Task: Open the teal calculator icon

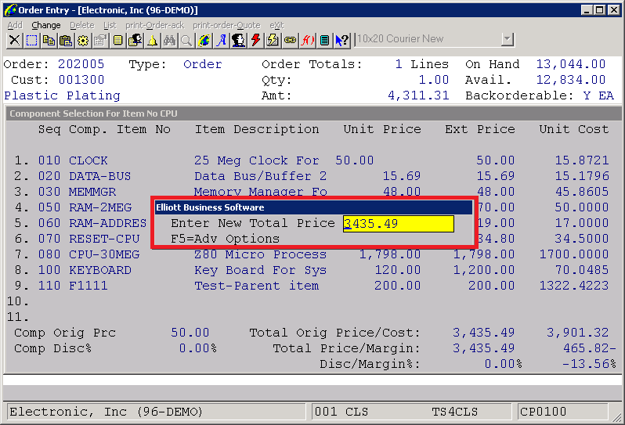Action: pos(324,40)
